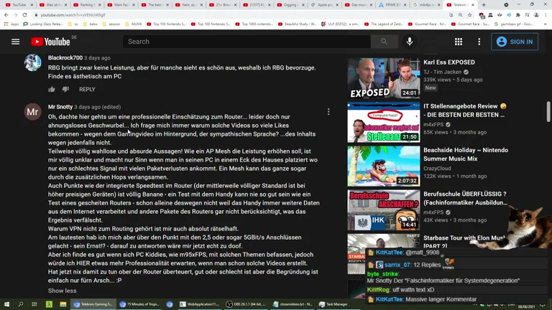Open IT Stellenangebote Review thumbnail

pyautogui.click(x=383, y=122)
